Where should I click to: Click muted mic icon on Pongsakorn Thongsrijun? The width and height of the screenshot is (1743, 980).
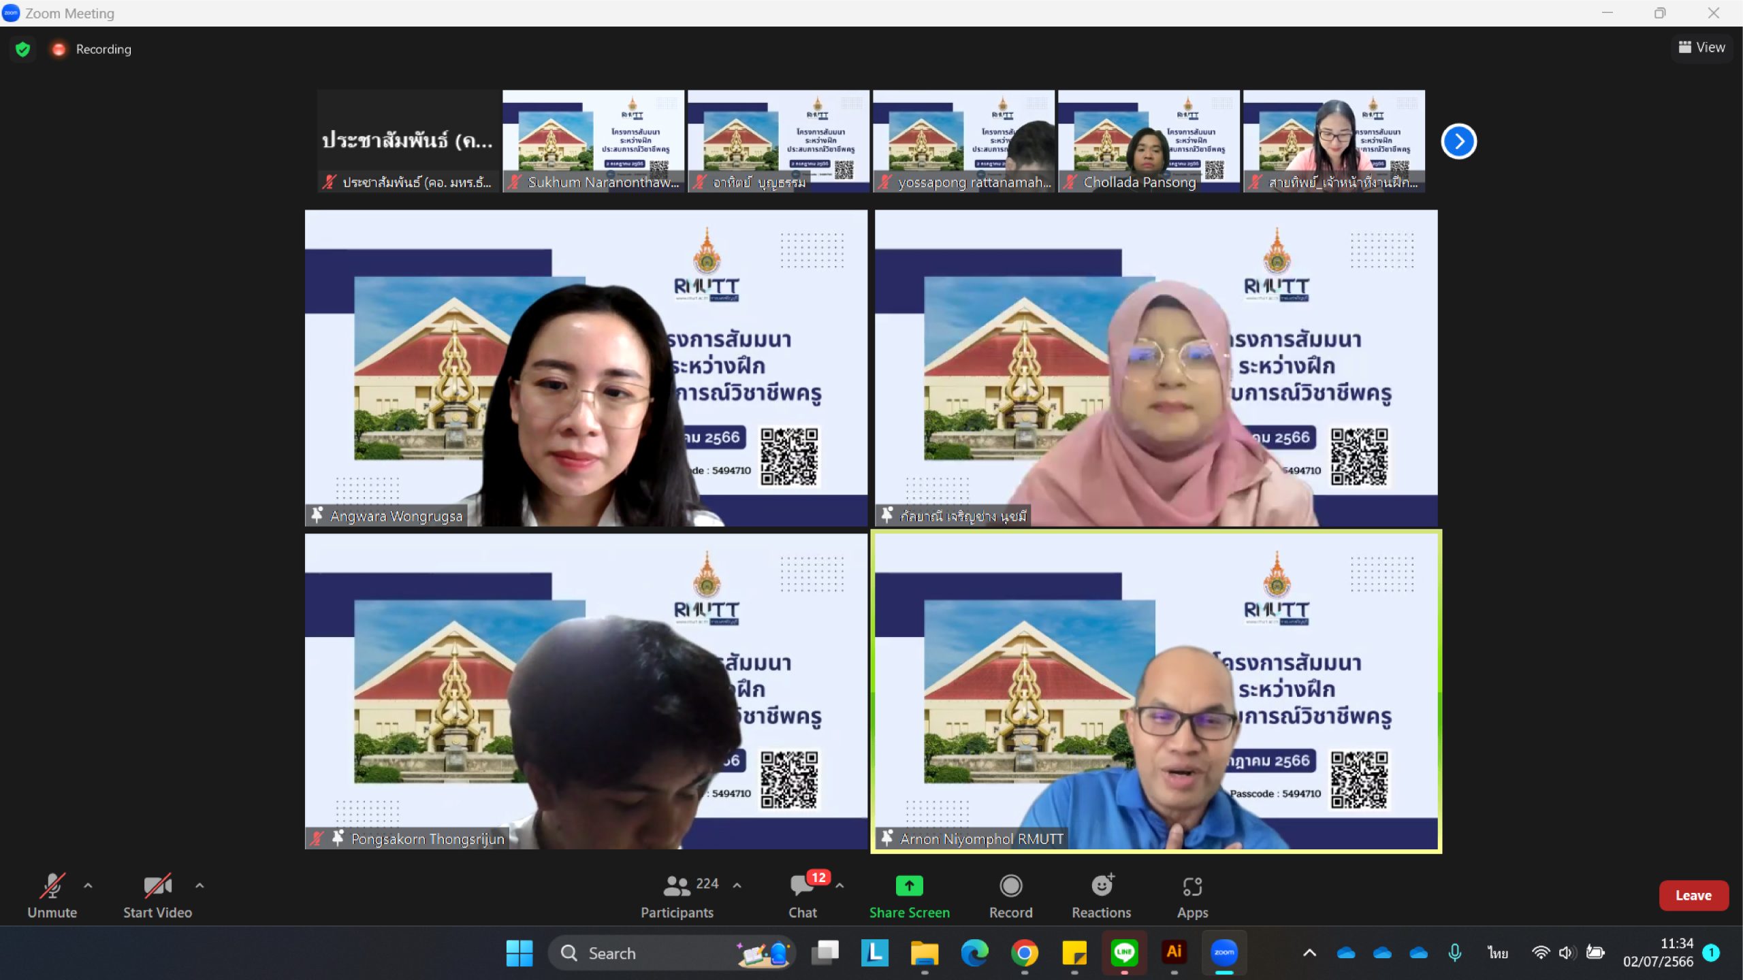(317, 838)
